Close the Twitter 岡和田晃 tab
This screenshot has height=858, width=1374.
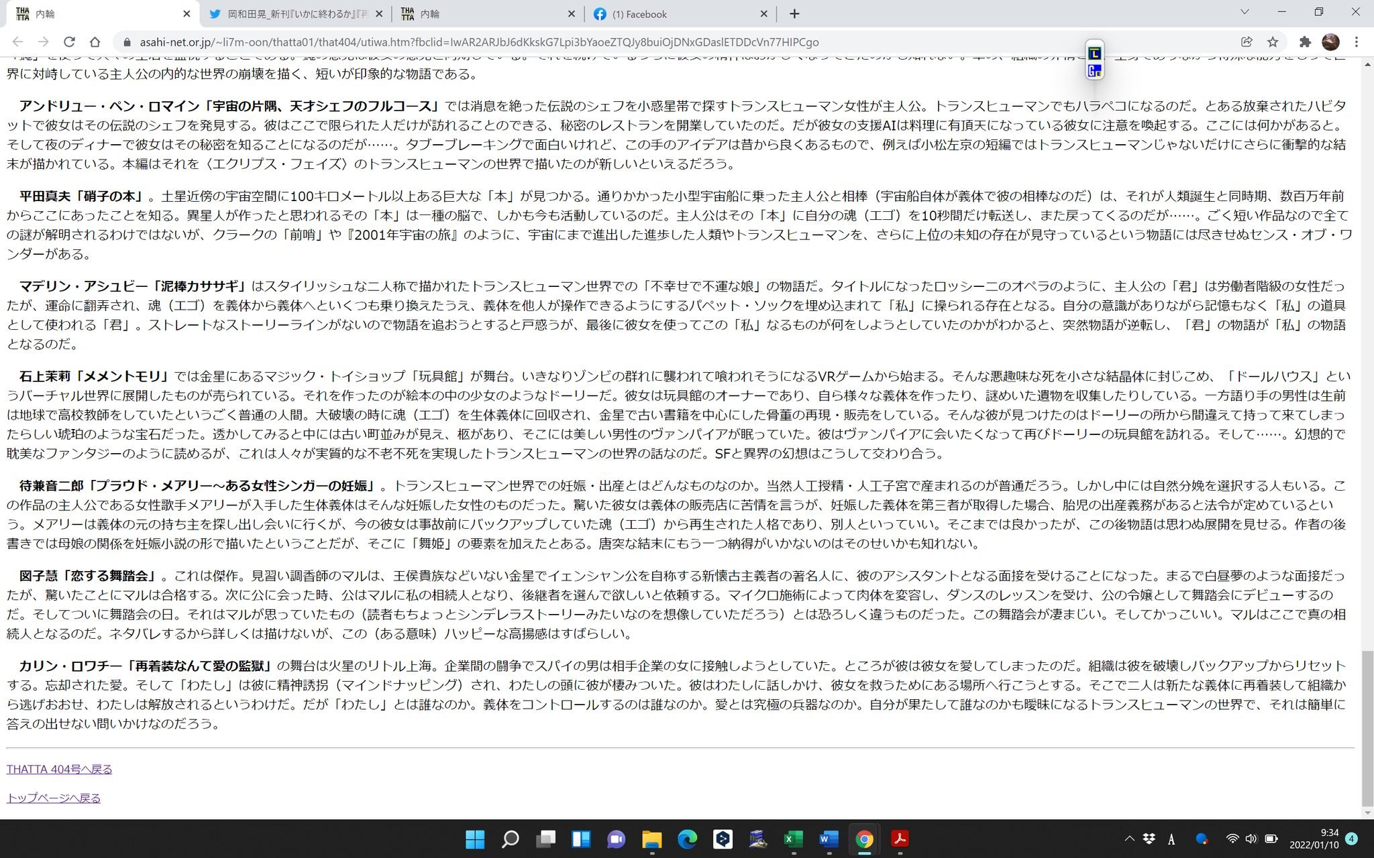pos(379,13)
